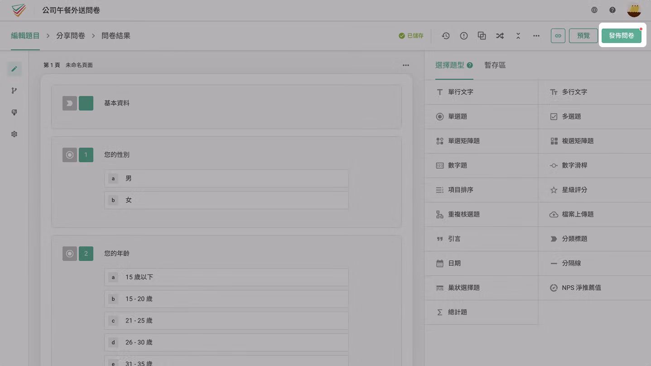Publish survey with 發佈問卷 button
Screen dimensions: 651x366
(622, 36)
